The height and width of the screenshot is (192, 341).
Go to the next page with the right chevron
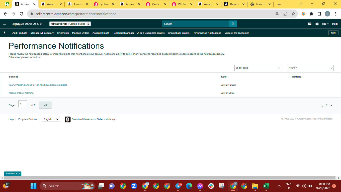(x=331, y=105)
